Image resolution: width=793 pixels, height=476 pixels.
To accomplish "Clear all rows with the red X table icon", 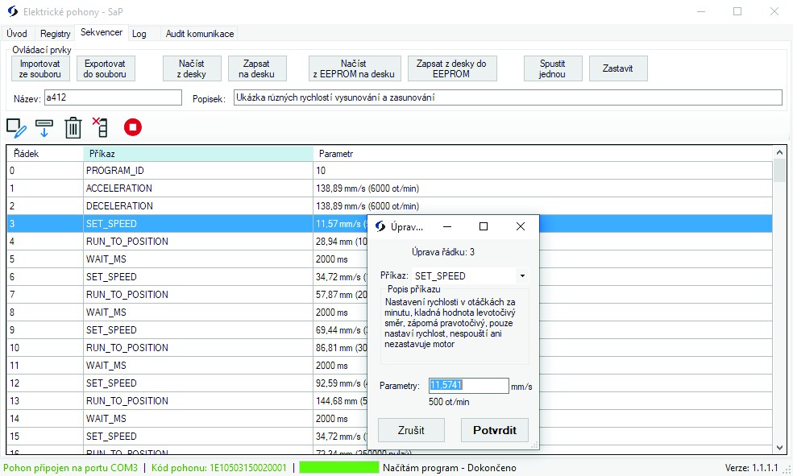I will pos(102,126).
